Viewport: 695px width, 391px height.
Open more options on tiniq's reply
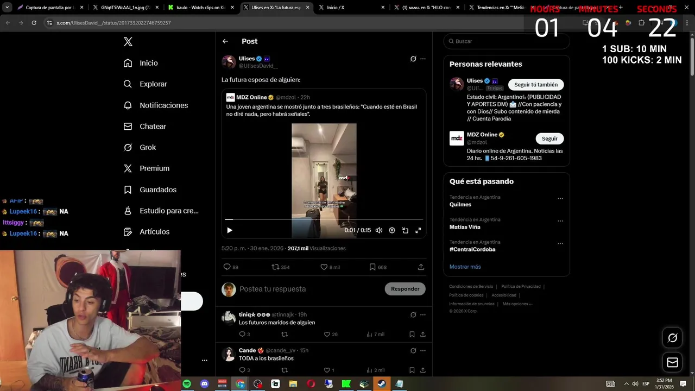423,314
